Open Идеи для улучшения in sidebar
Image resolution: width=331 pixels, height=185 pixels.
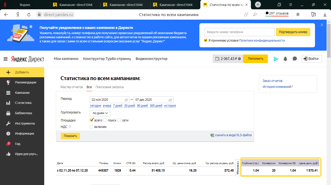pyautogui.click(x=22, y=154)
